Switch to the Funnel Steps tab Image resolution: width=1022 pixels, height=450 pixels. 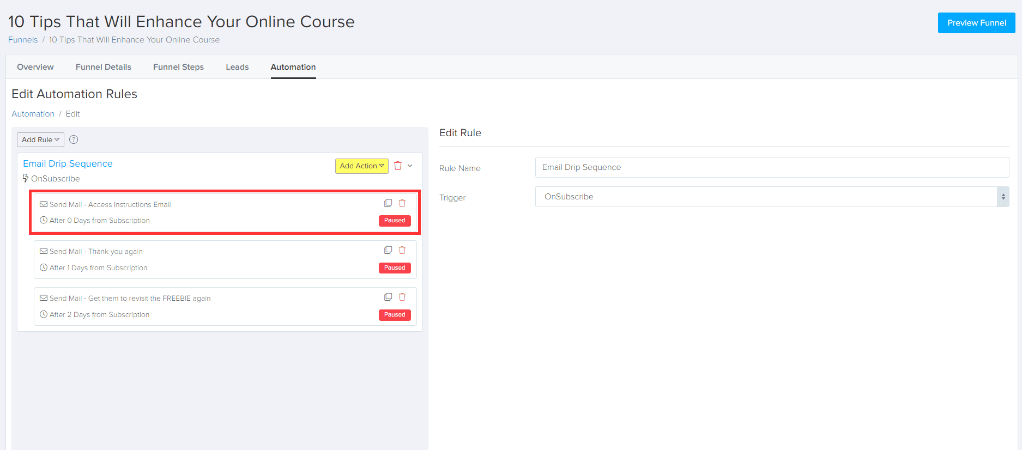point(178,67)
